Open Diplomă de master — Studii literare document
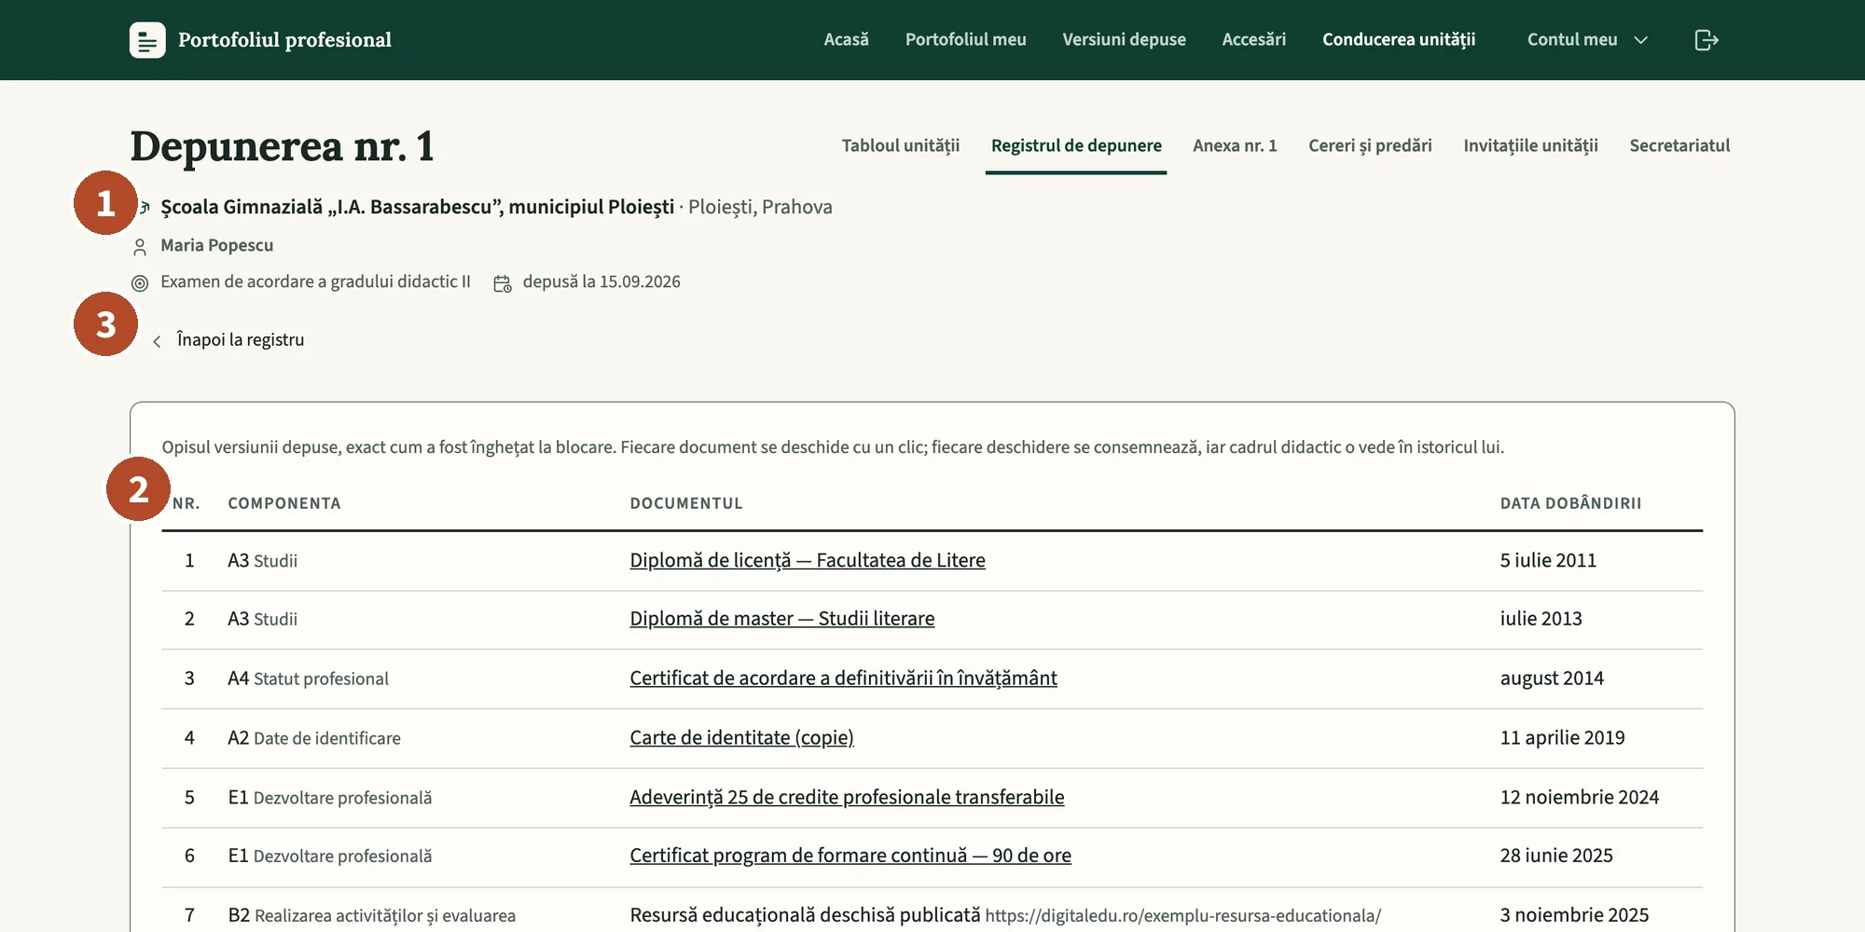The height and width of the screenshot is (932, 1865). click(782, 619)
